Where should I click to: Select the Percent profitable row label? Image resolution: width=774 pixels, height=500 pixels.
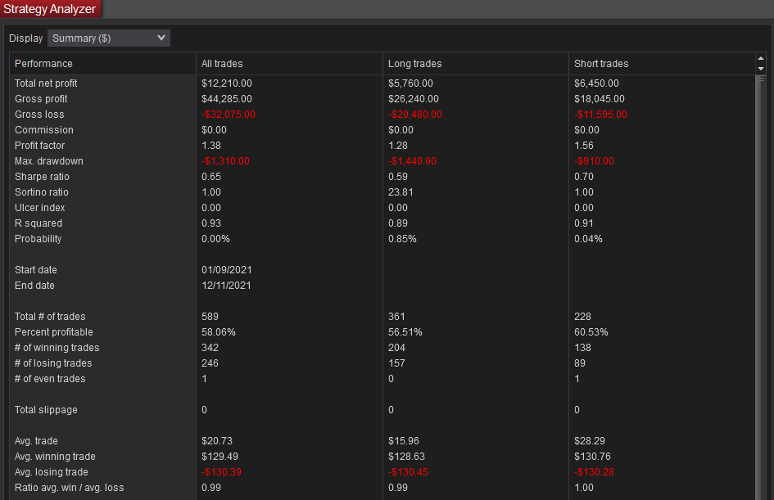[x=54, y=332]
